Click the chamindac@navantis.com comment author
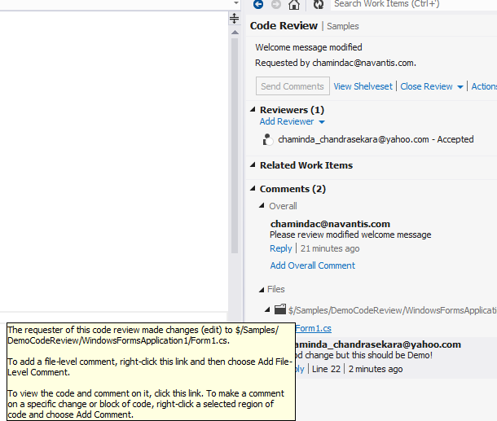The width and height of the screenshot is (497, 421). click(330, 224)
